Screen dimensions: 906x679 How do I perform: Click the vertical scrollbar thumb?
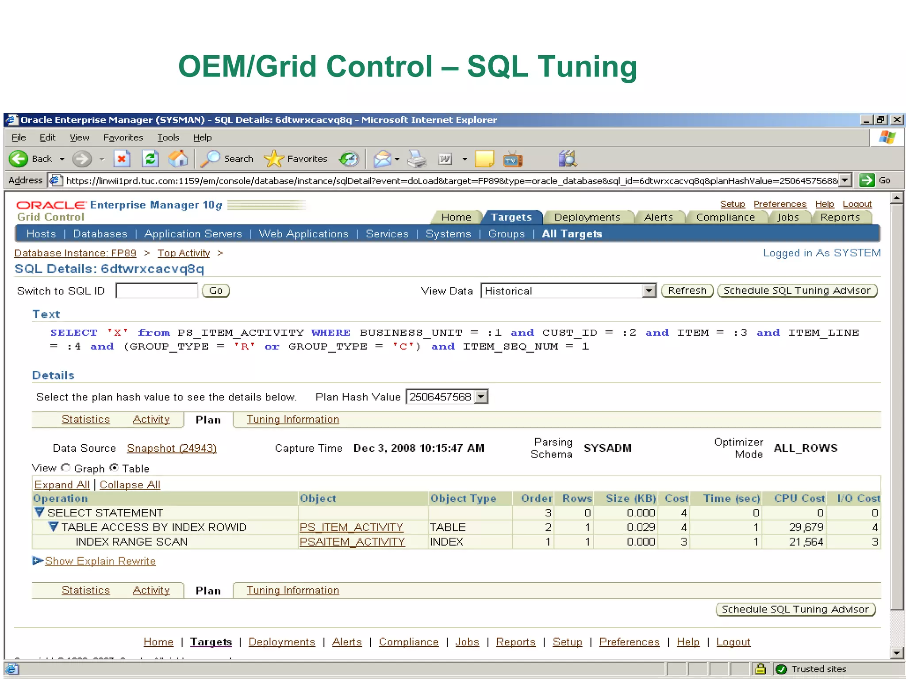[x=897, y=407]
